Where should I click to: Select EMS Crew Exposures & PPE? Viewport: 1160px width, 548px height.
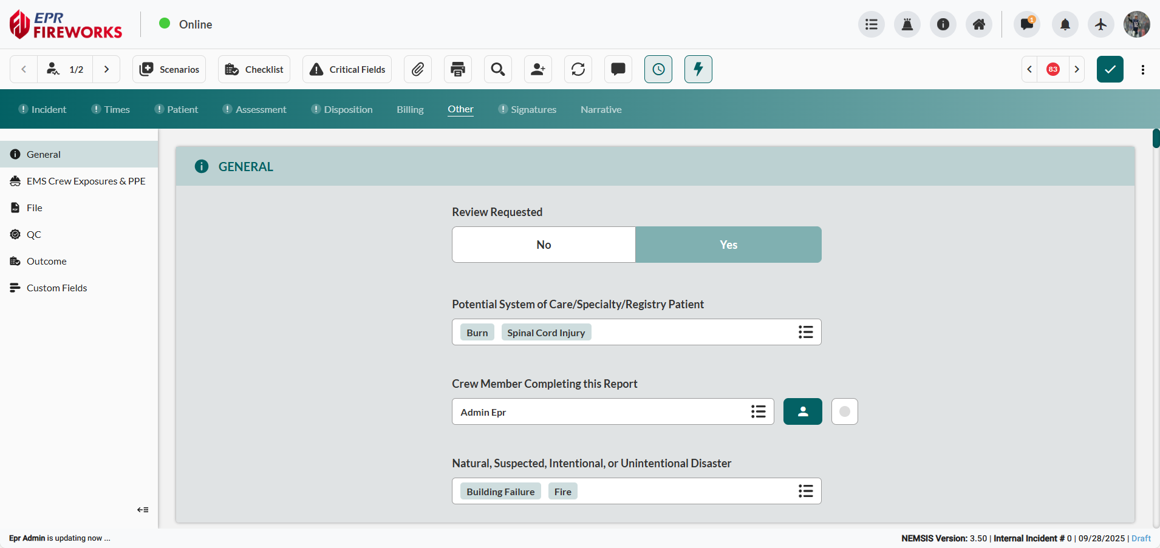[x=86, y=181]
